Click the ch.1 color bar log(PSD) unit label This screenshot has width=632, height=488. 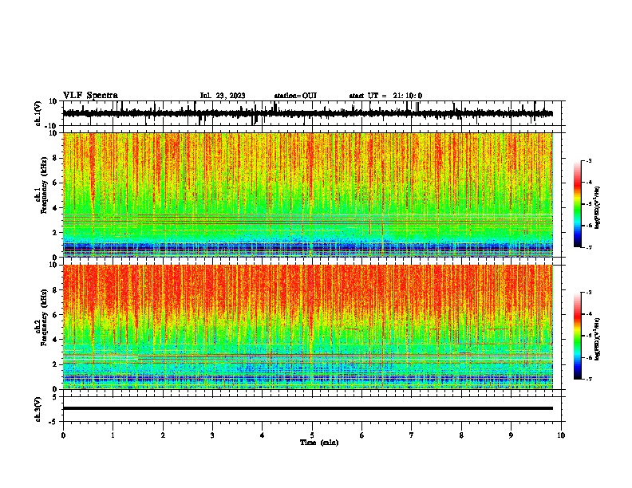tap(598, 208)
